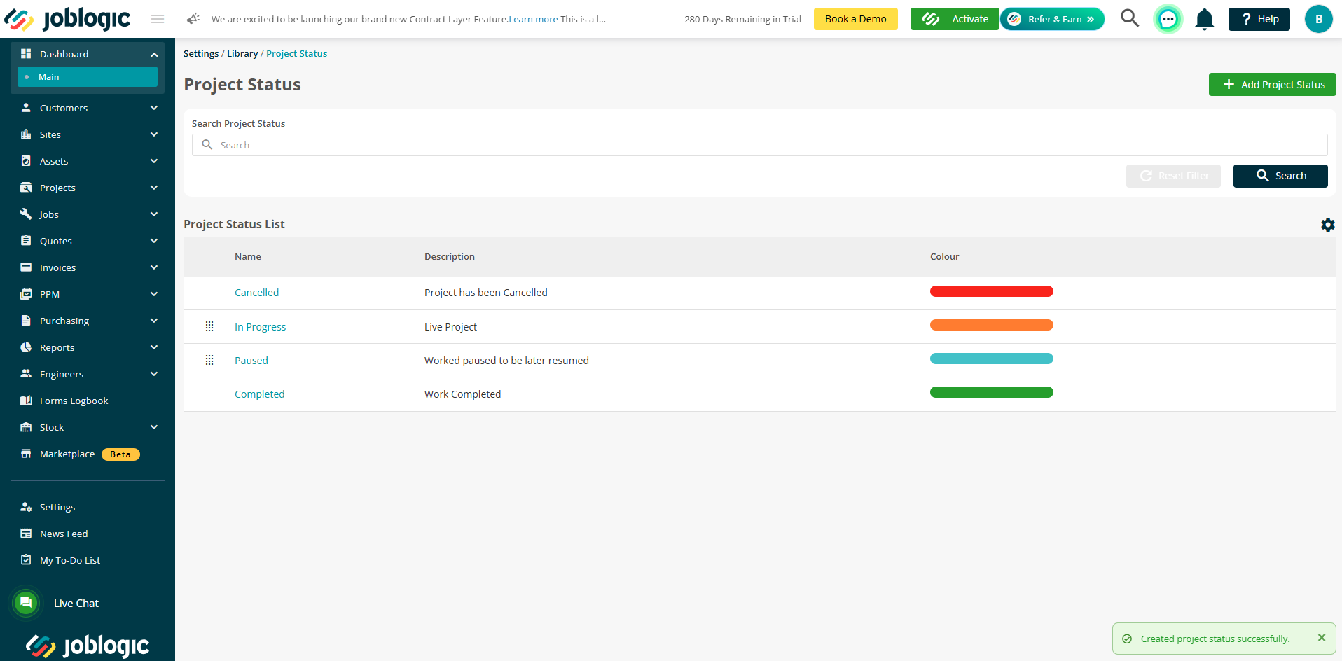Click the green Activate button

pyautogui.click(x=955, y=19)
